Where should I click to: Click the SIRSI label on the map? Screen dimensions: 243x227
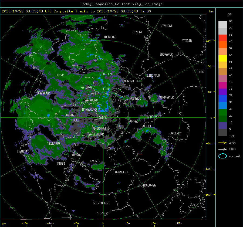61,164
